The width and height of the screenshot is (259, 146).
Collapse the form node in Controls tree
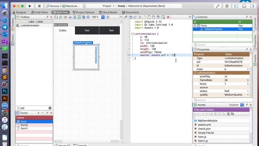point(195,26)
